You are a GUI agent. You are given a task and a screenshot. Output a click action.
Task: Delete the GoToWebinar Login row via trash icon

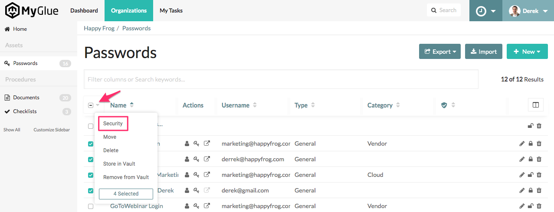point(539,206)
